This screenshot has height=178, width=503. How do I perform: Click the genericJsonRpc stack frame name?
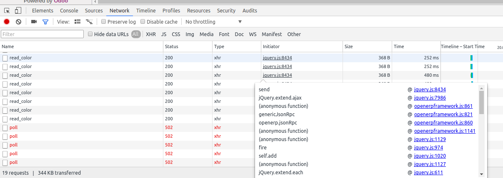click(x=278, y=114)
